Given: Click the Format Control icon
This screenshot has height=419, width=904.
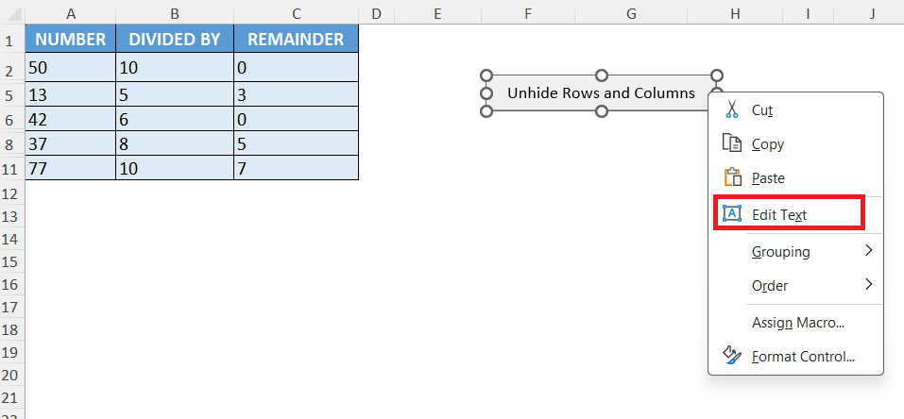Looking at the screenshot, I should pos(732,356).
